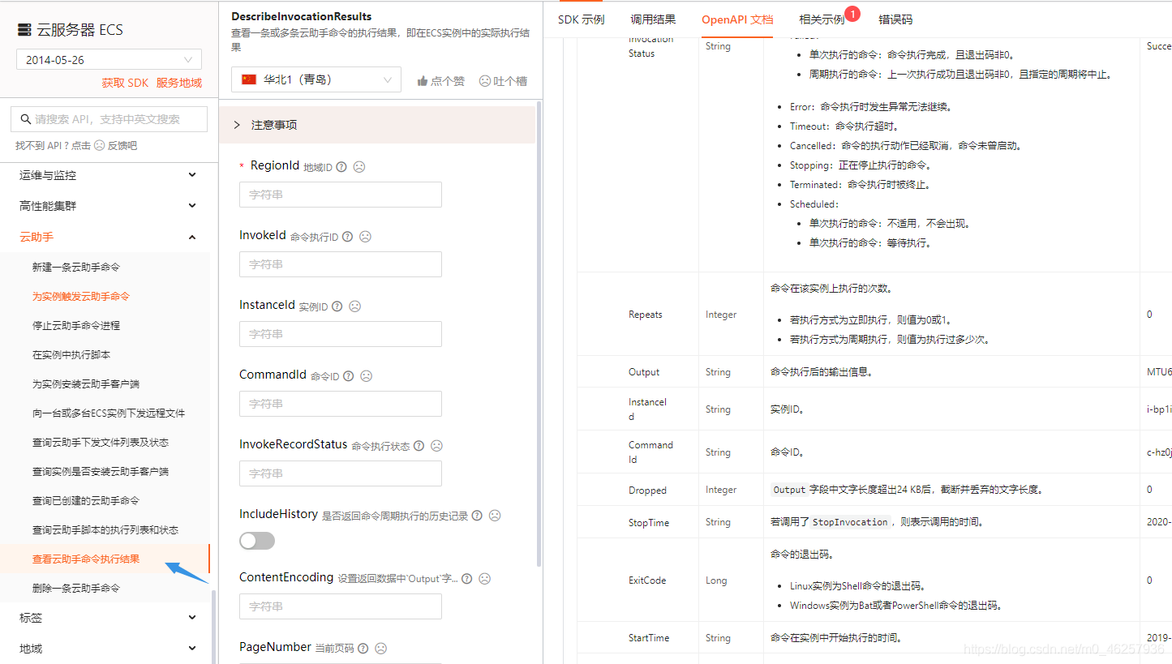The height and width of the screenshot is (664, 1172).
Task: Open the region dropdown 华北1（青岛）
Action: tap(316, 79)
